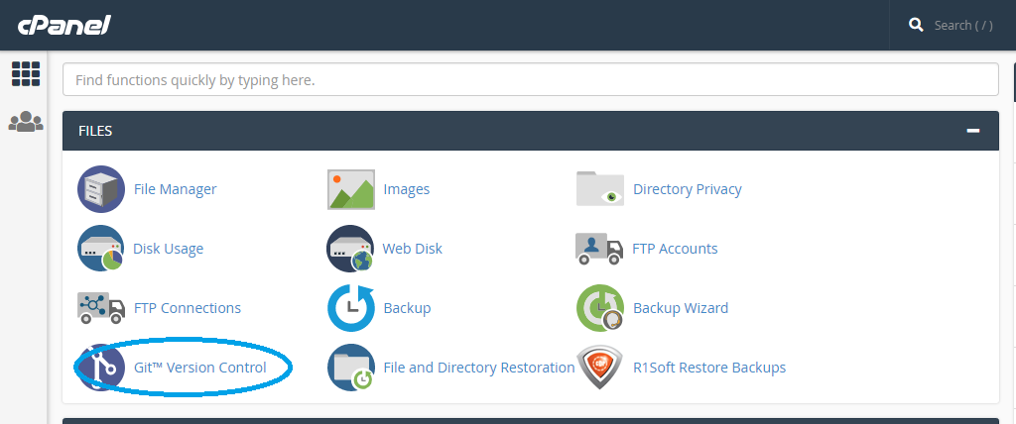Screen dimensions: 1016x424
Task: Open the Web Disk icon
Action: click(351, 249)
